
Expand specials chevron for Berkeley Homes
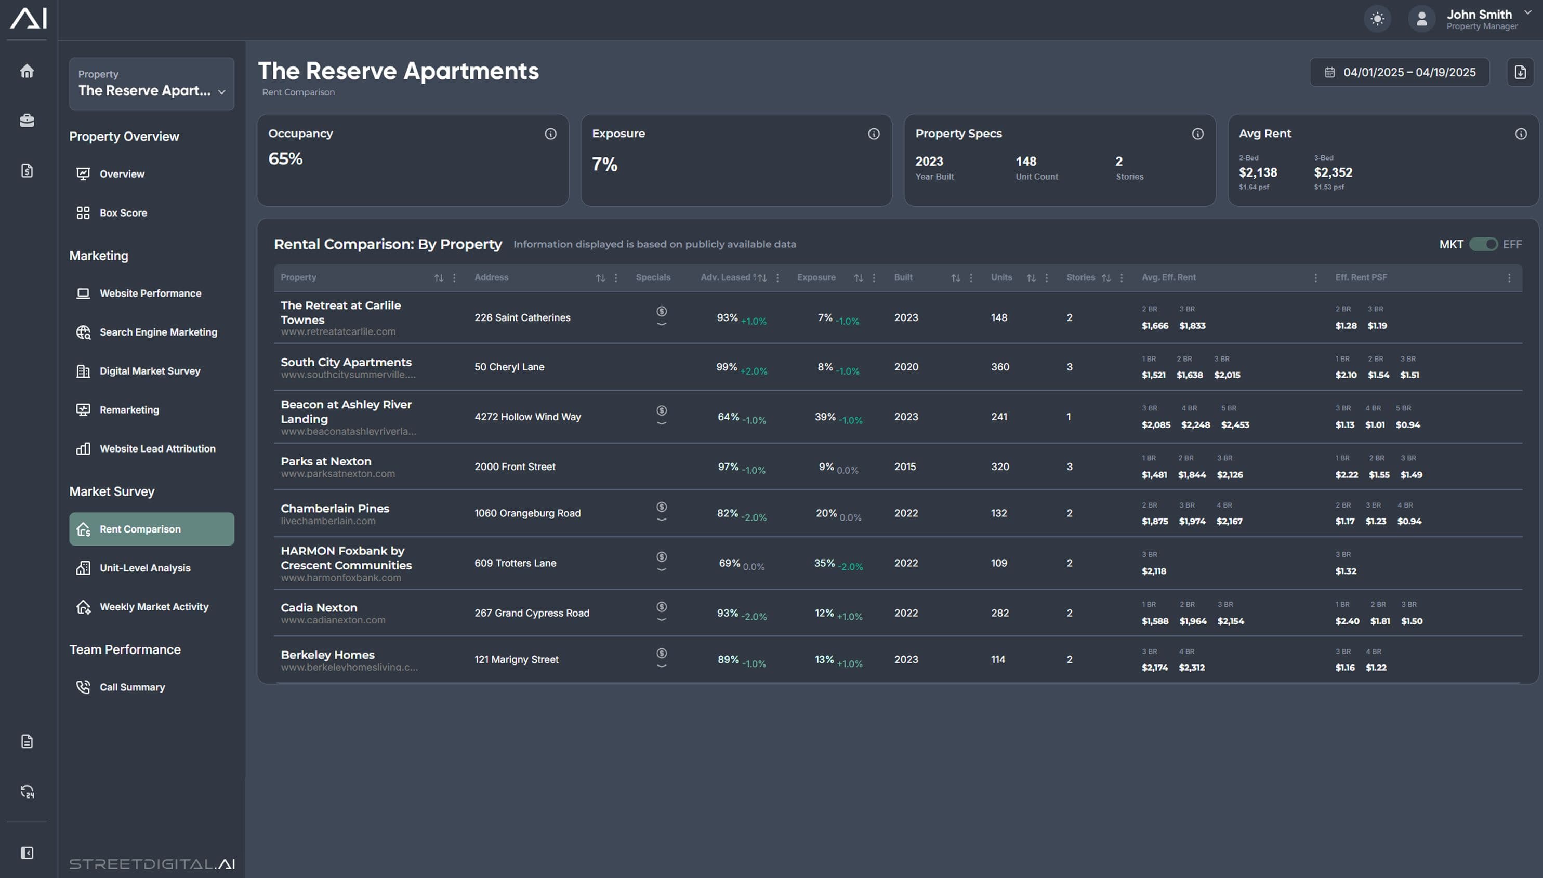tap(661, 667)
